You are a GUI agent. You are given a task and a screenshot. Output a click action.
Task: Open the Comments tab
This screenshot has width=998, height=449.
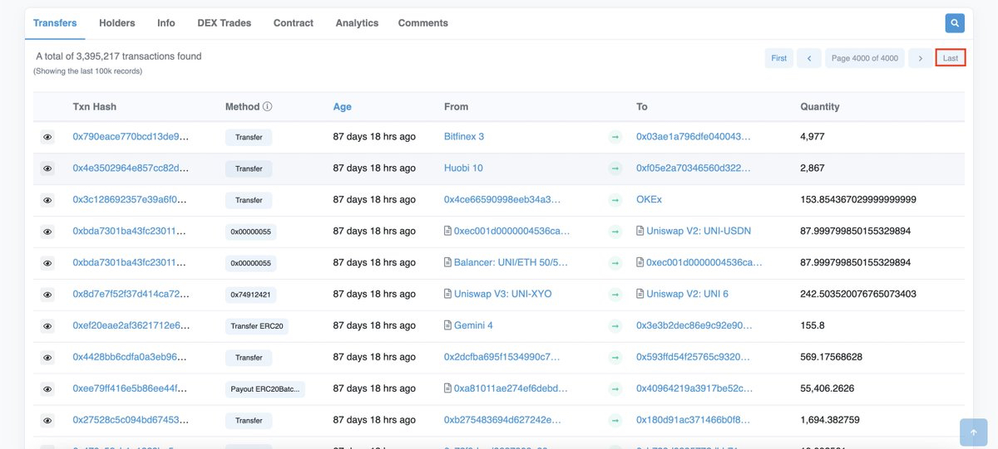pos(423,23)
